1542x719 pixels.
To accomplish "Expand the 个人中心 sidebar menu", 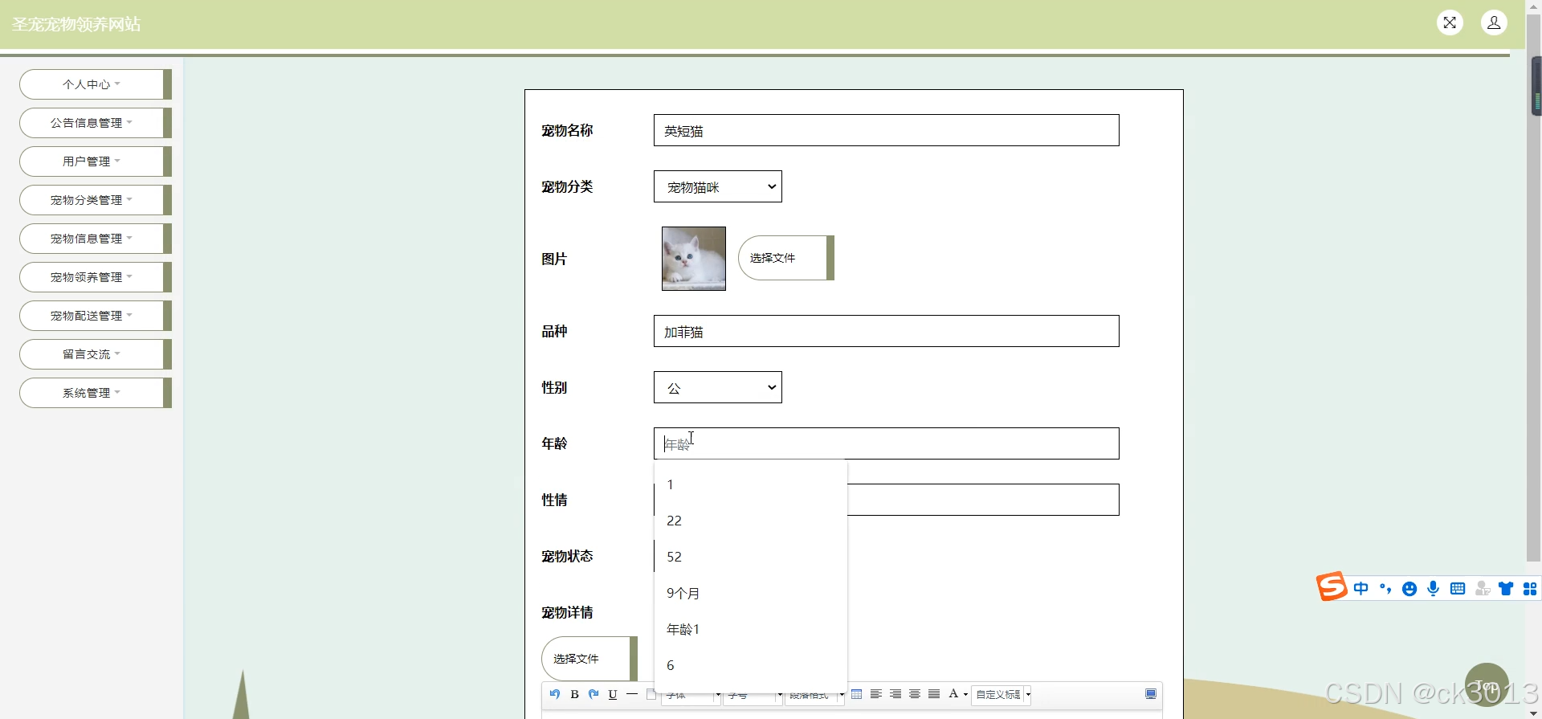I will tap(96, 84).
